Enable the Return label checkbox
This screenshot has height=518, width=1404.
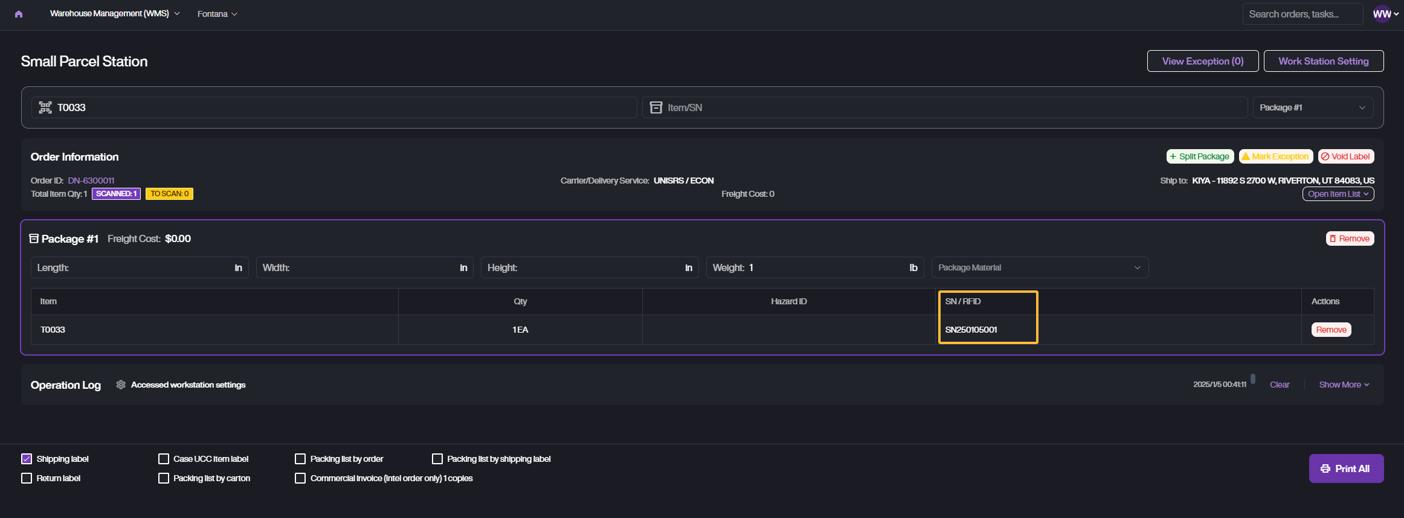point(27,478)
